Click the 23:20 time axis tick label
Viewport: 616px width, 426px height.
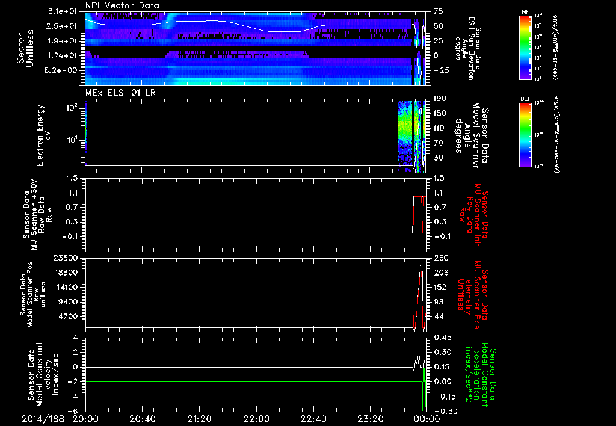(x=371, y=418)
